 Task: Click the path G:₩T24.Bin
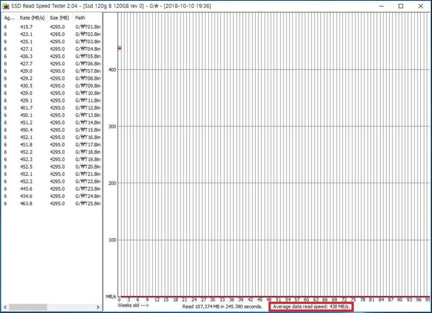tap(88, 196)
